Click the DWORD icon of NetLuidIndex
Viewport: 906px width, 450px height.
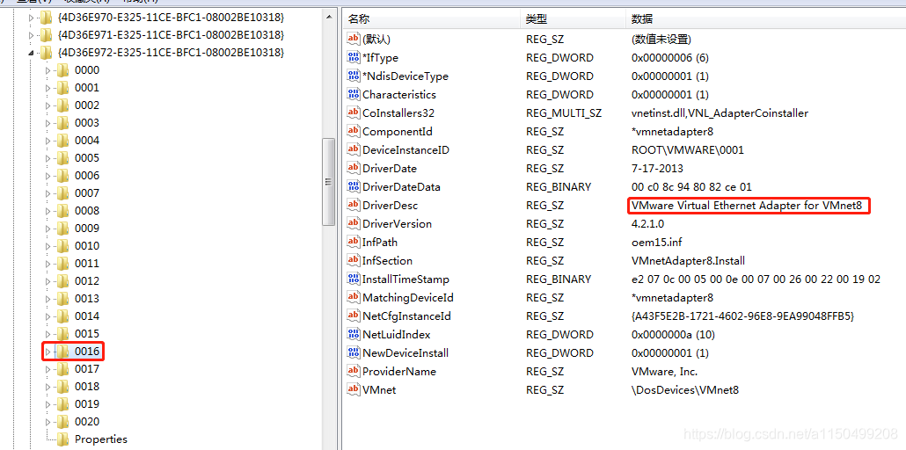(353, 335)
